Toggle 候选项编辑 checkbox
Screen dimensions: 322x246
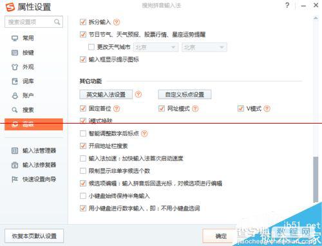point(83,184)
